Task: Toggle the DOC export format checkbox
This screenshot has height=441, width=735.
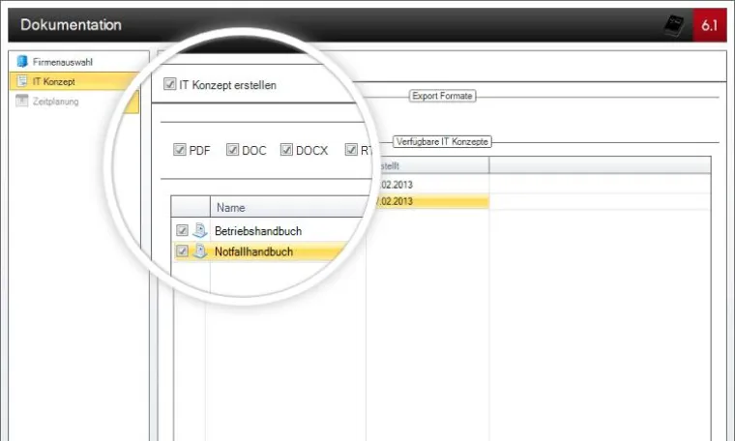Action: click(x=232, y=150)
